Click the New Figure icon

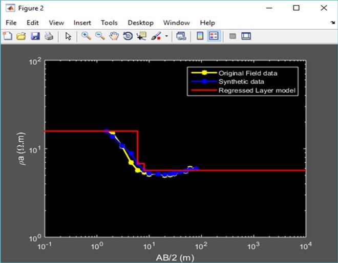tap(8, 36)
